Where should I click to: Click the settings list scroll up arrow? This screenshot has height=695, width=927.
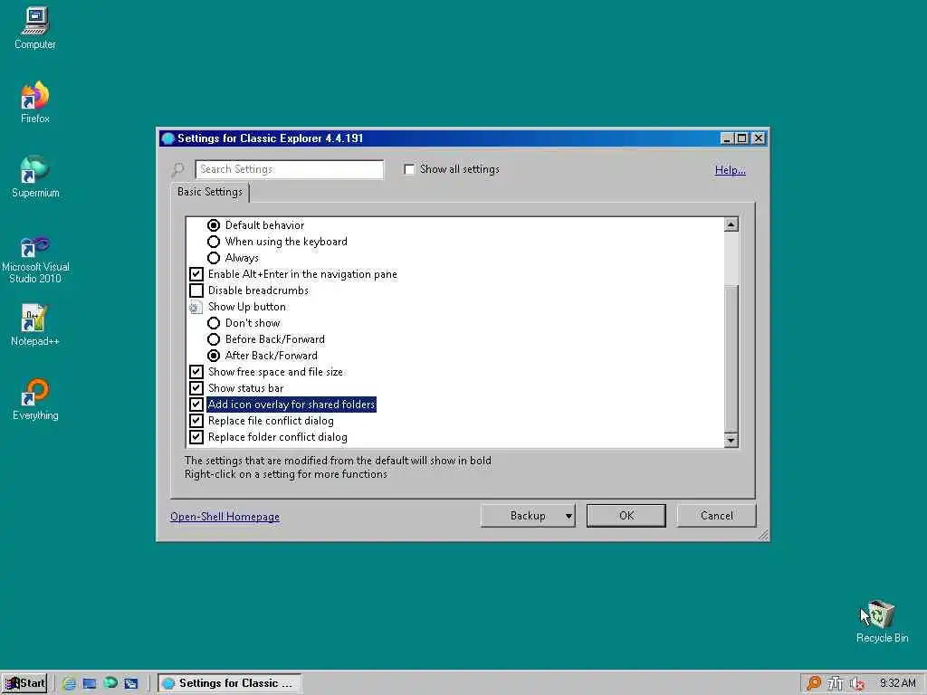731,224
